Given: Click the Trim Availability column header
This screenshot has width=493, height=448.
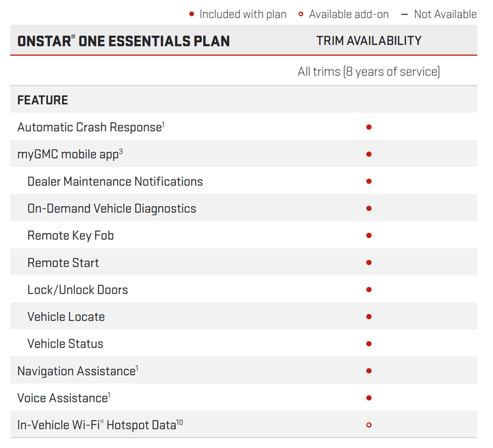Looking at the screenshot, I should pyautogui.click(x=369, y=41).
